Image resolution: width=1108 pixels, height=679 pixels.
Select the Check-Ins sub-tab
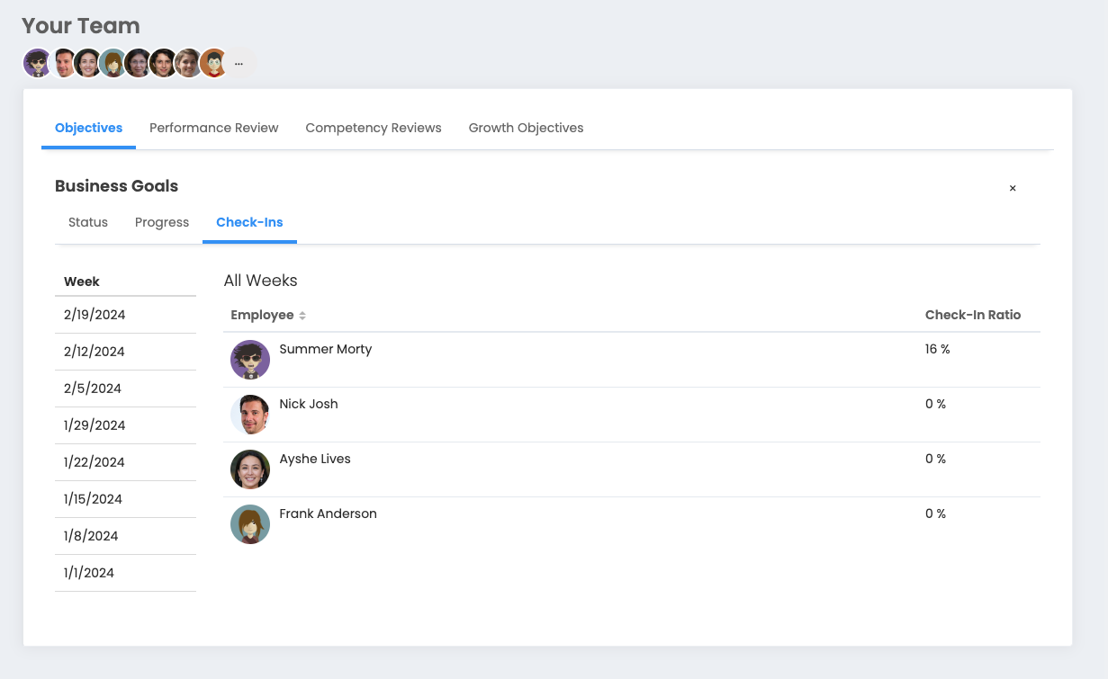tap(249, 222)
